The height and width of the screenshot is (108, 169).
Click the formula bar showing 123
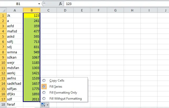[x=116, y=4]
